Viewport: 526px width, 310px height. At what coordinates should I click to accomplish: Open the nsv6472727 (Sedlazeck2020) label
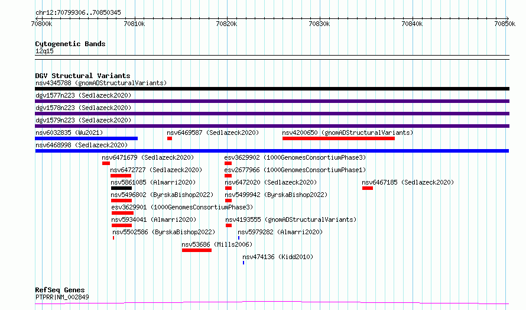point(157,170)
